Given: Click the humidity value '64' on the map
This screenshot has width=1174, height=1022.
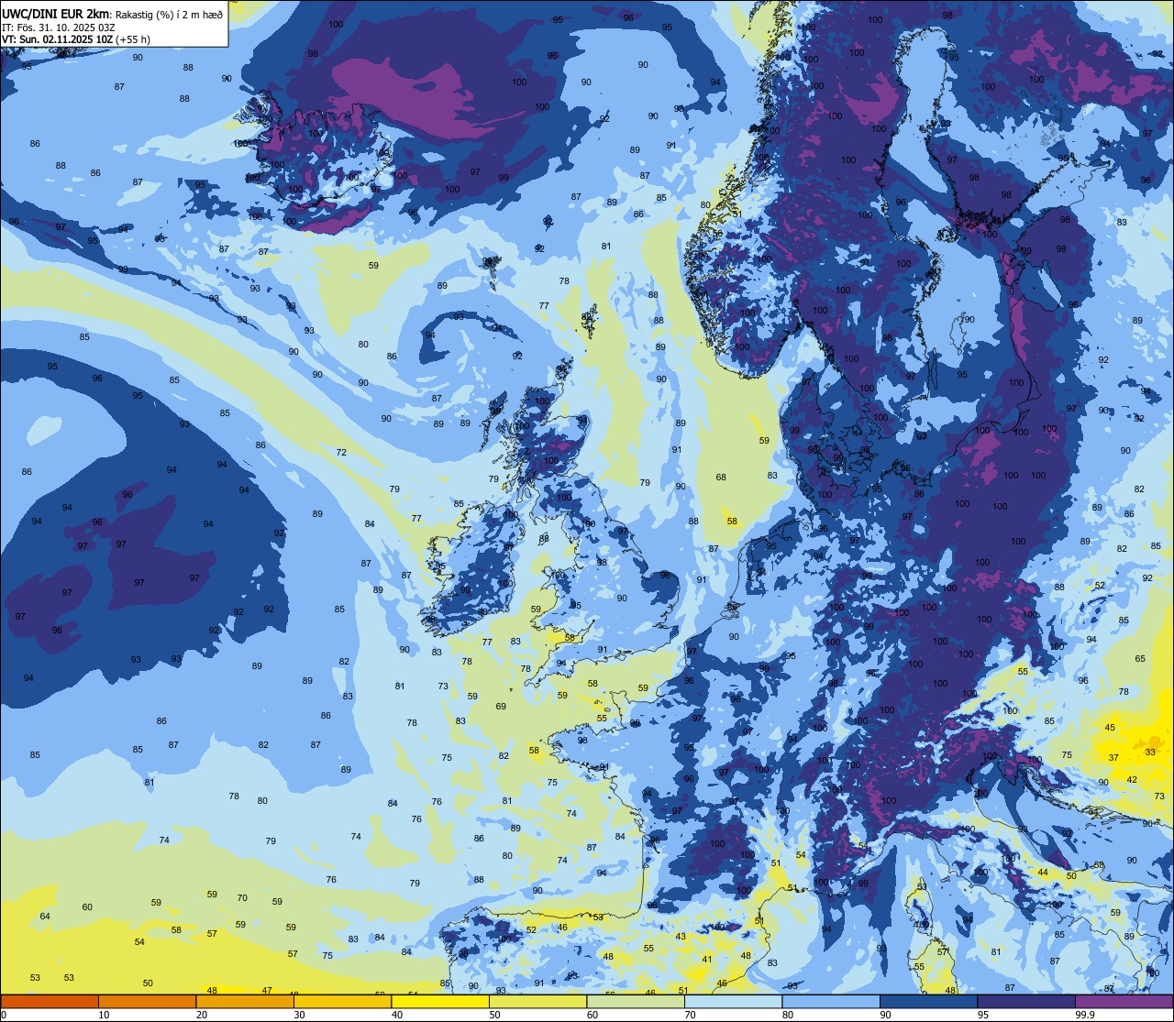Looking at the screenshot, I should click(45, 916).
